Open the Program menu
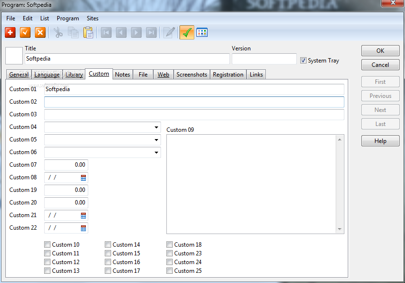Screen dimensions: 405x283 tap(68, 18)
